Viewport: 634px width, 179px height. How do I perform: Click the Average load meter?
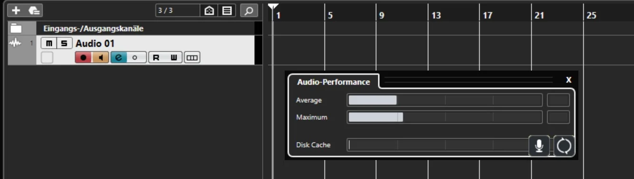[x=444, y=100]
